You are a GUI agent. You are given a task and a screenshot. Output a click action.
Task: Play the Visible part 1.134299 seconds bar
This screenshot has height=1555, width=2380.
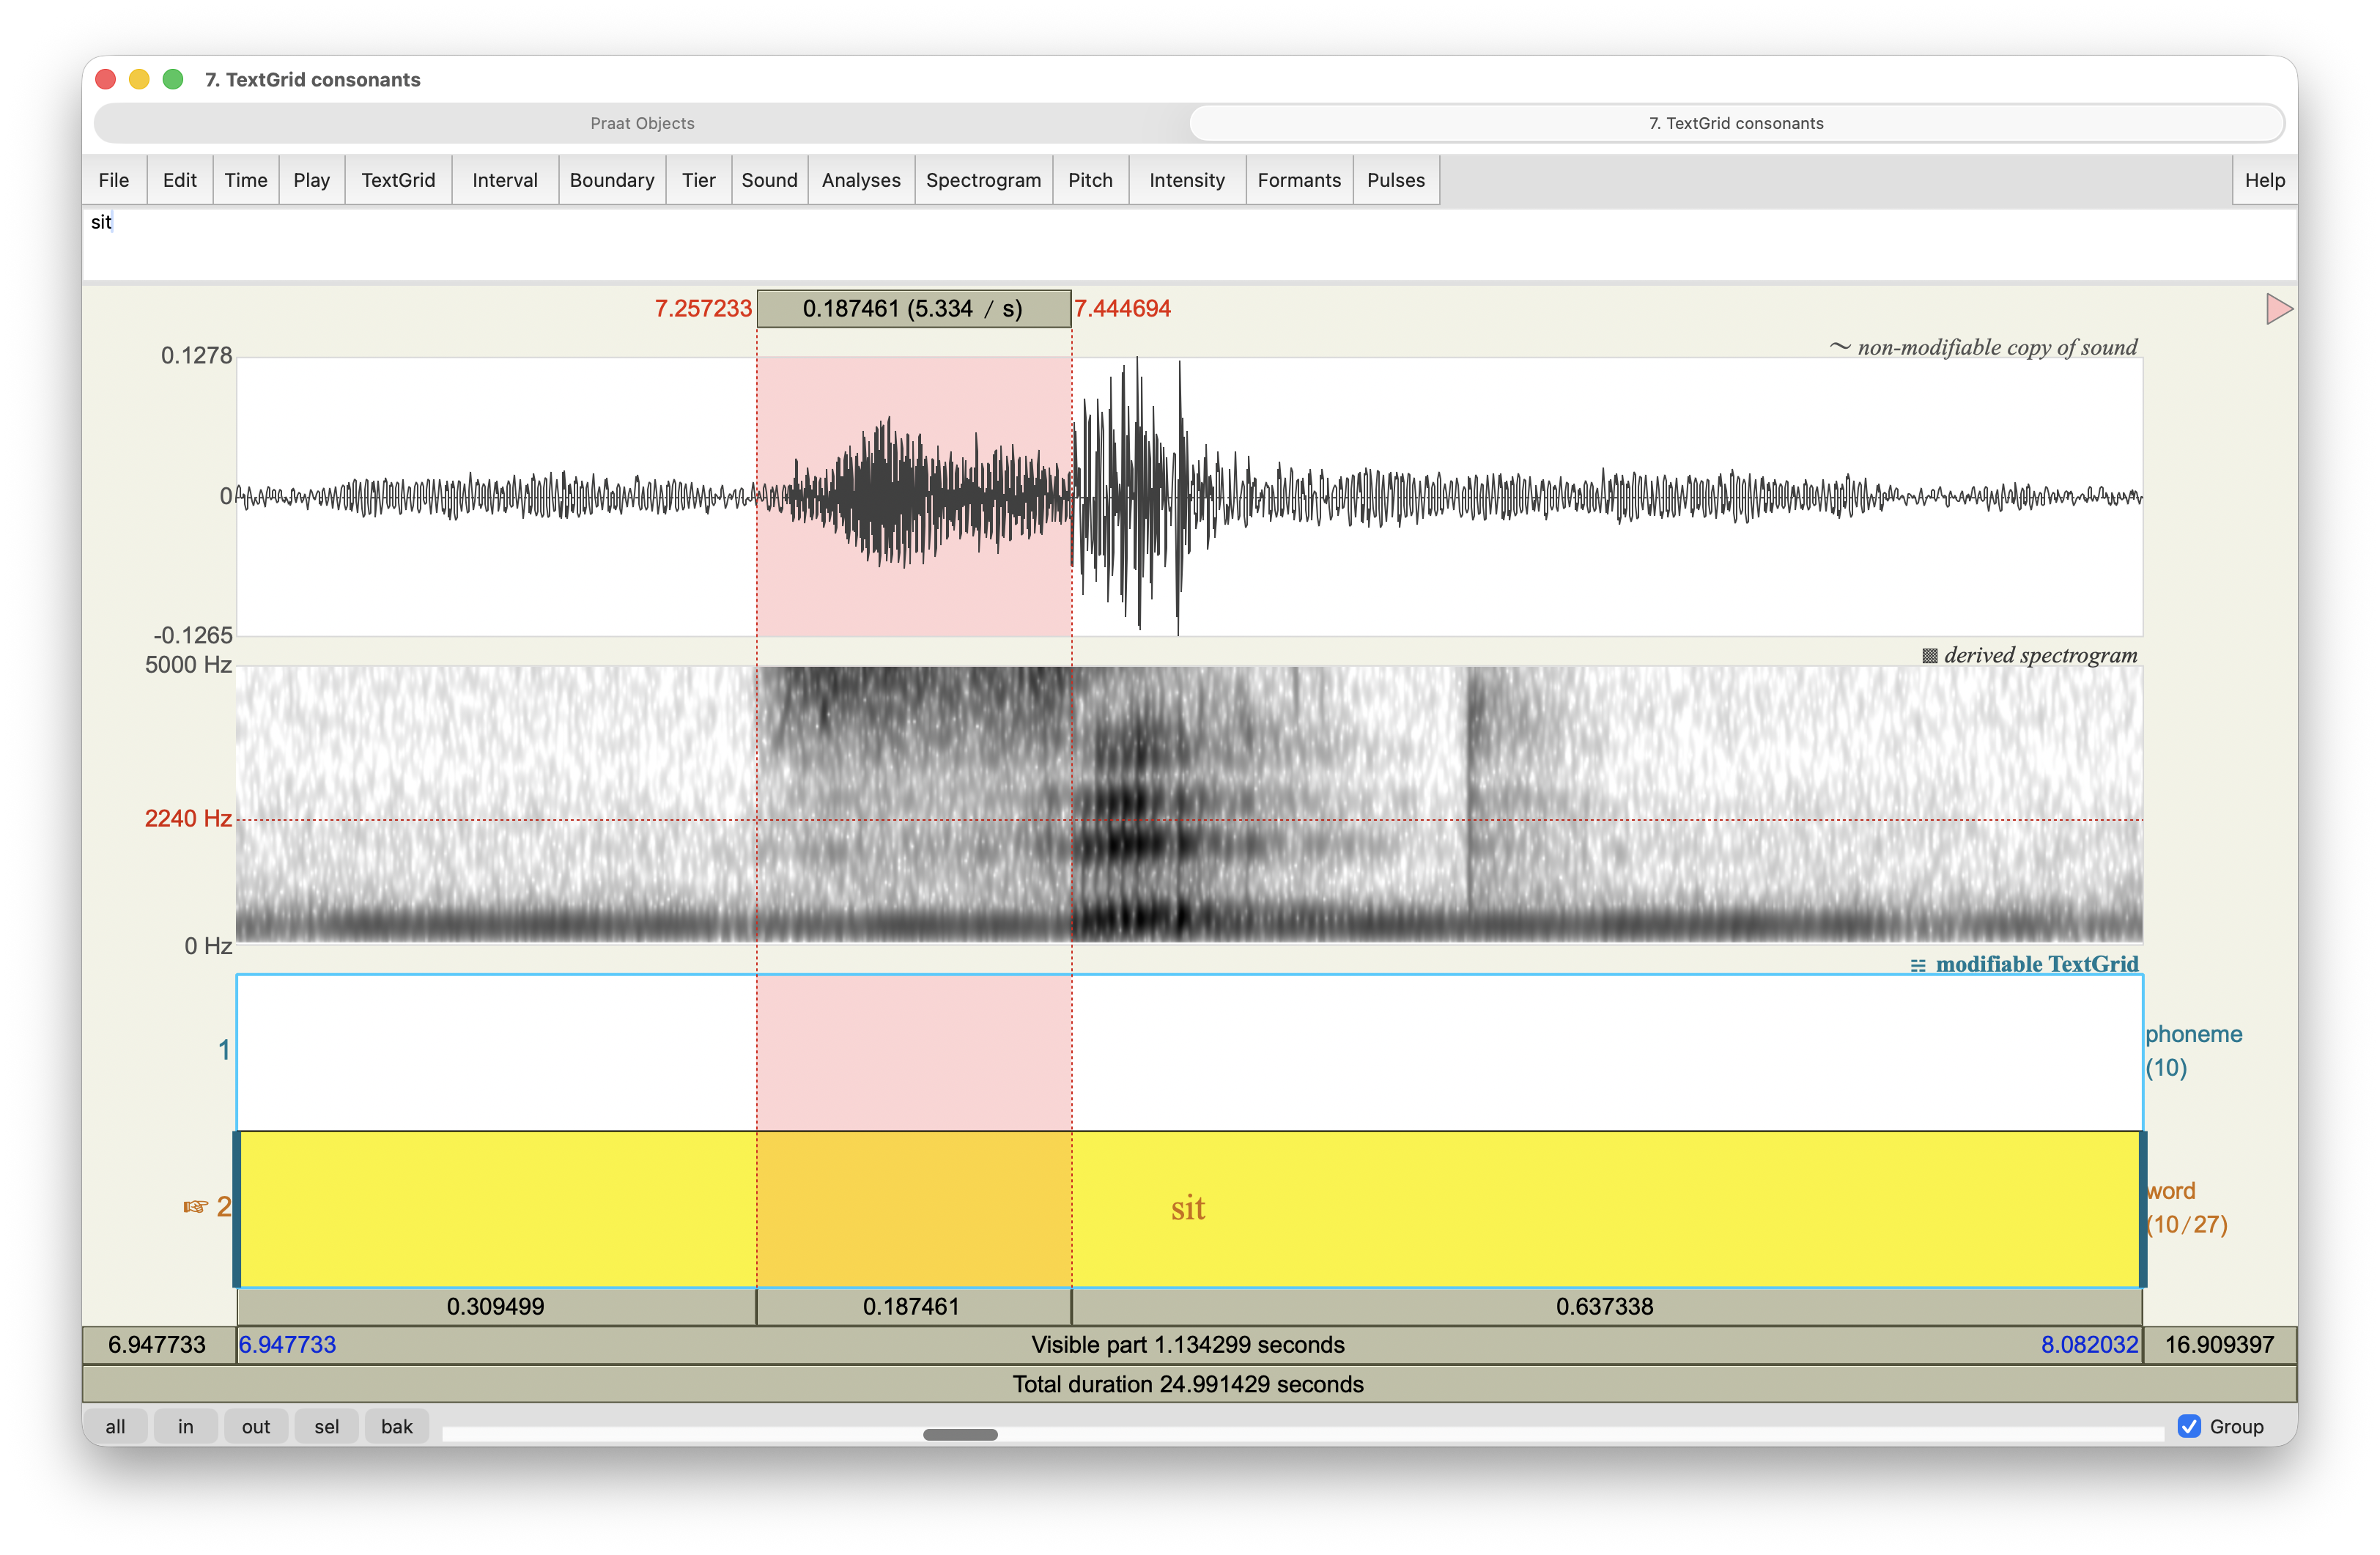1189,1345
